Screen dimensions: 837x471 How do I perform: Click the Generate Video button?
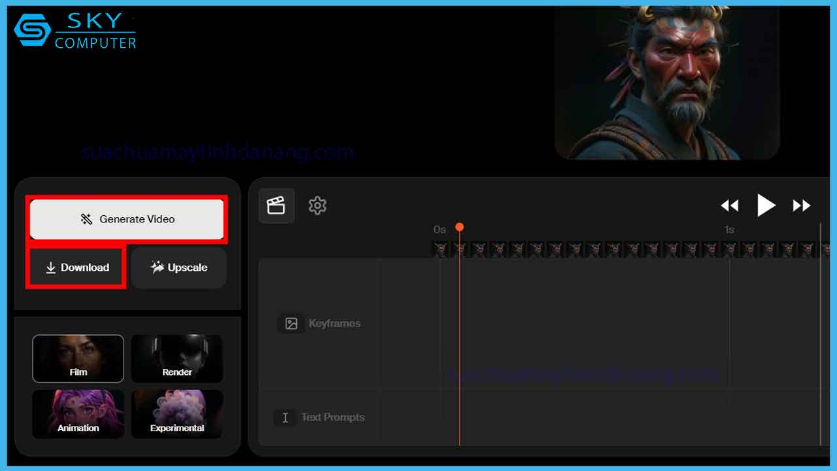[127, 219]
